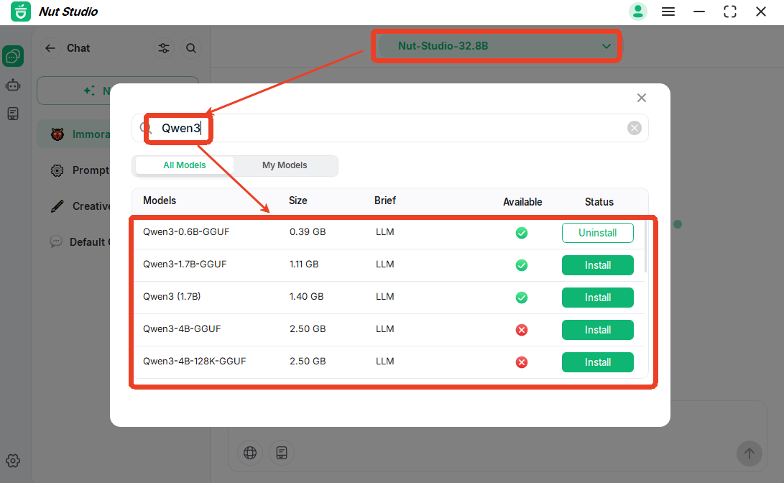Install the Qwen3-4B-GGUF model

click(x=597, y=330)
